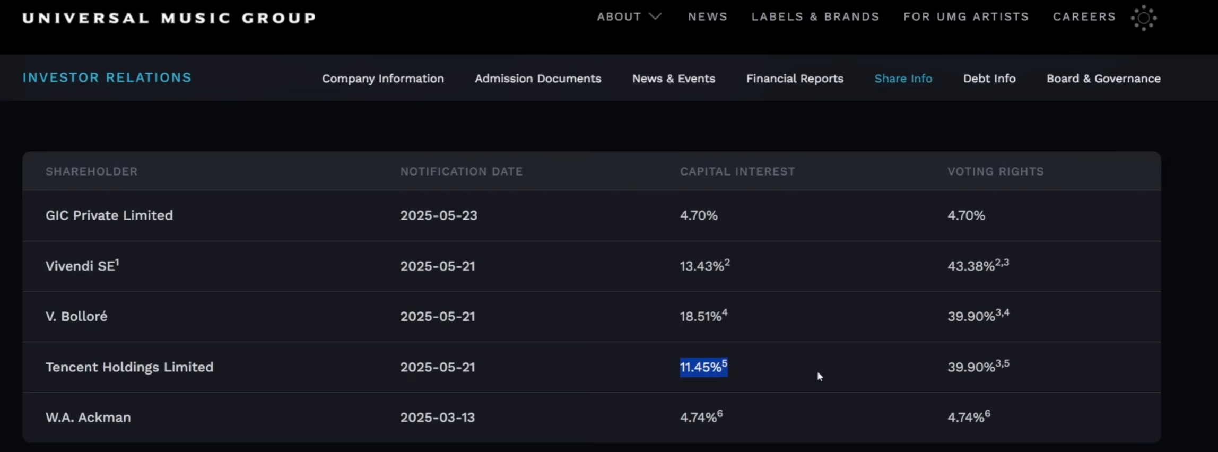The height and width of the screenshot is (452, 1218).
Task: Click W.A. Ackman's 4.74% capital interest
Action: click(x=701, y=416)
